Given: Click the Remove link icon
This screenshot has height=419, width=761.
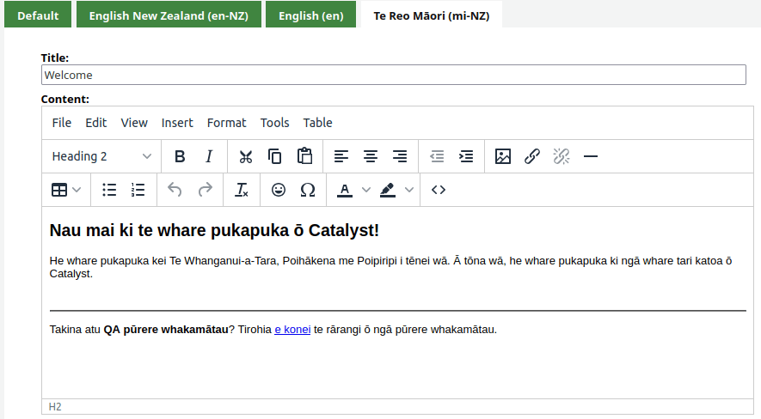Looking at the screenshot, I should click(x=562, y=156).
